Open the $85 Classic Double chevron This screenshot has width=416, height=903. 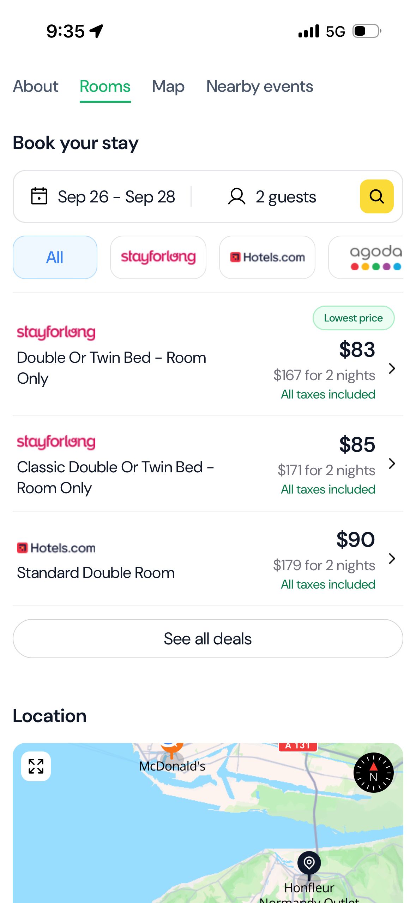click(x=392, y=464)
